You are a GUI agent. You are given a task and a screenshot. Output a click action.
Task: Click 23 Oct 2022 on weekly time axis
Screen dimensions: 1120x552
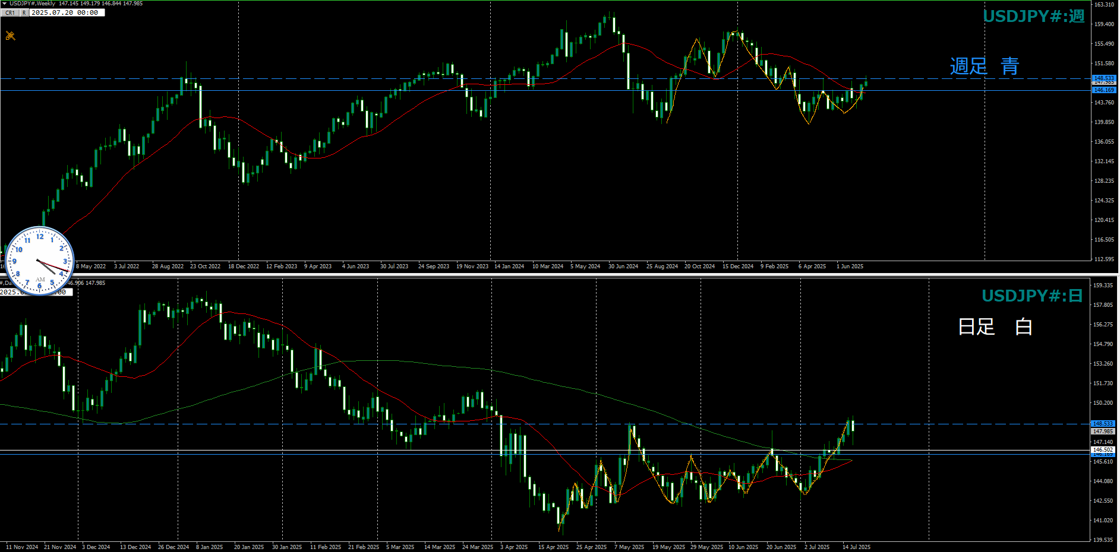205,267
